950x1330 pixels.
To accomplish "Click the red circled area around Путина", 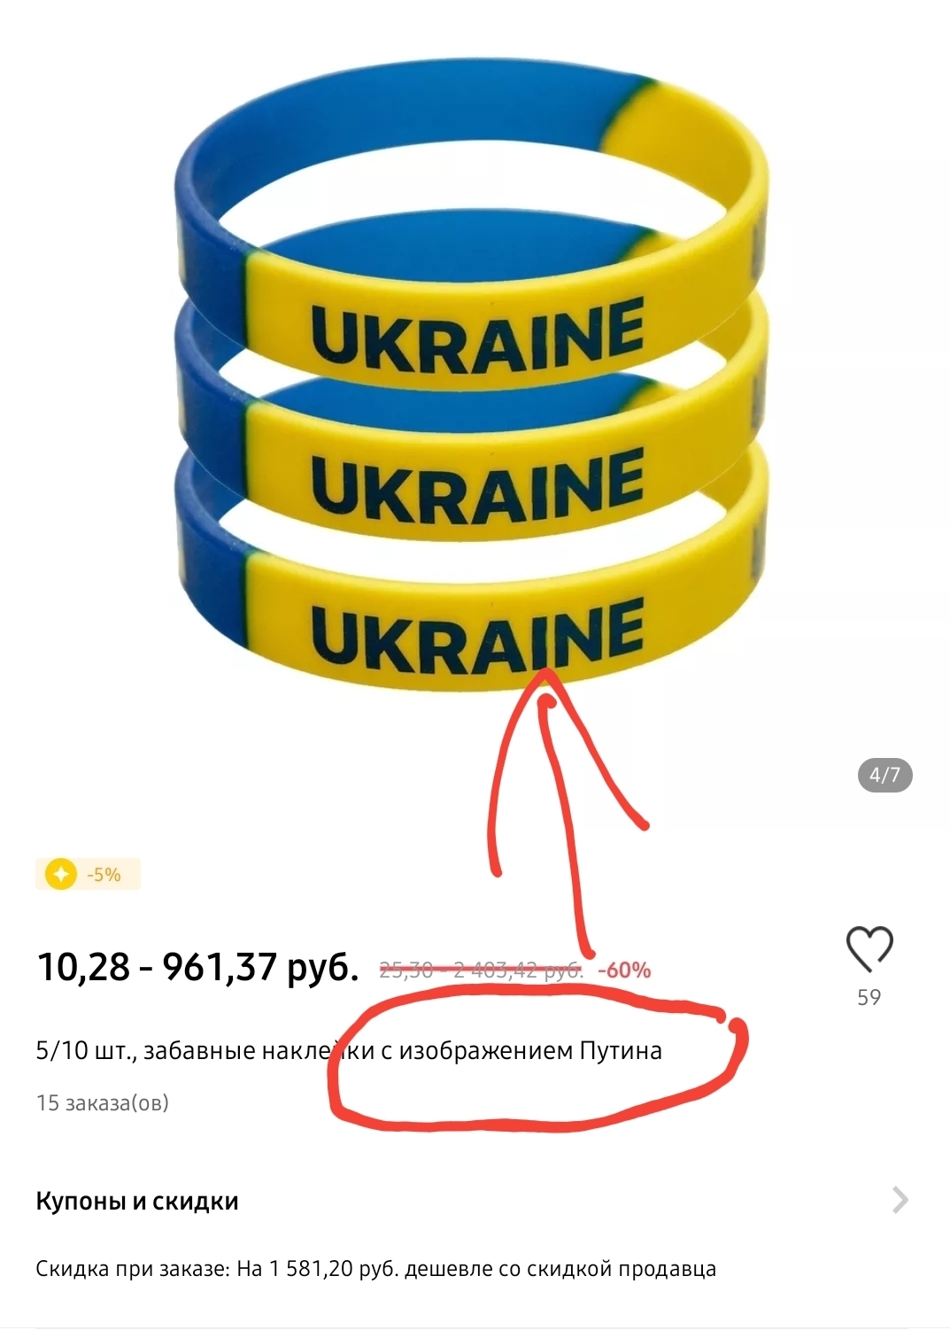I will pos(538,1063).
